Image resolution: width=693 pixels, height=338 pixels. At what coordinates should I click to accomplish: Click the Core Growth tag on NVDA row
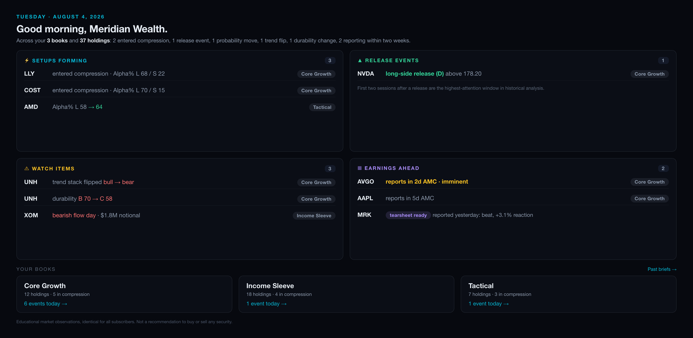point(649,74)
